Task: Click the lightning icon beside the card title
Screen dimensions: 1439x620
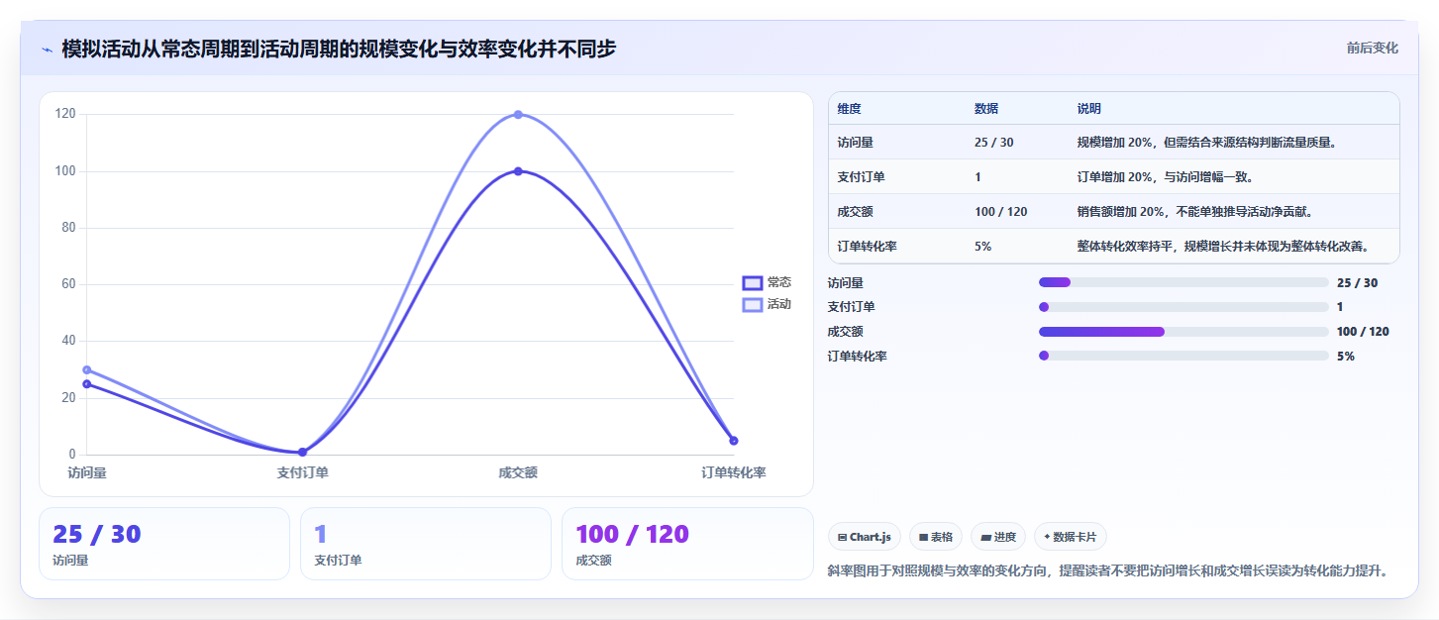Action: [x=47, y=50]
